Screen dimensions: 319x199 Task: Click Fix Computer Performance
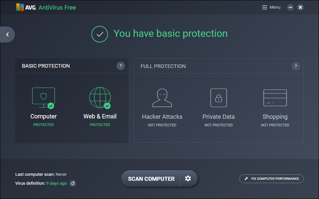click(x=271, y=178)
